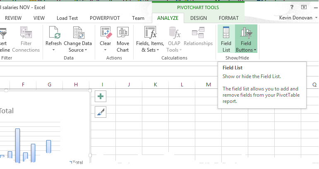This screenshot has width=319, height=169.
Task: Toggle the Field List button
Action: click(226, 39)
